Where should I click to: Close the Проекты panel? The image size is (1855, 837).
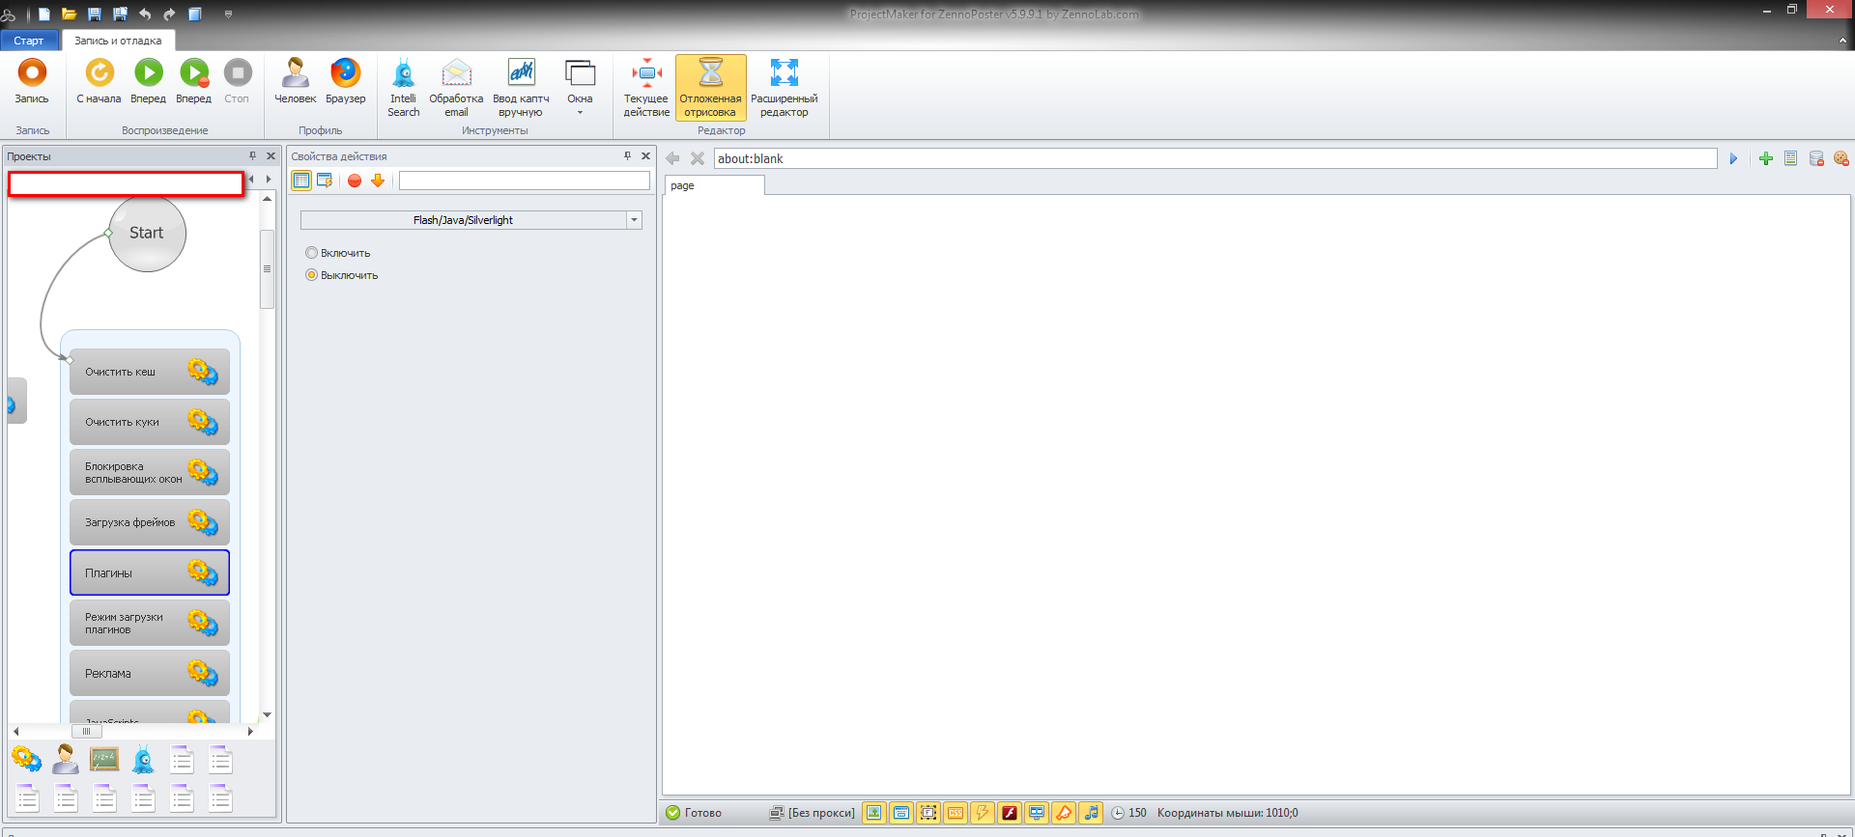tap(271, 155)
